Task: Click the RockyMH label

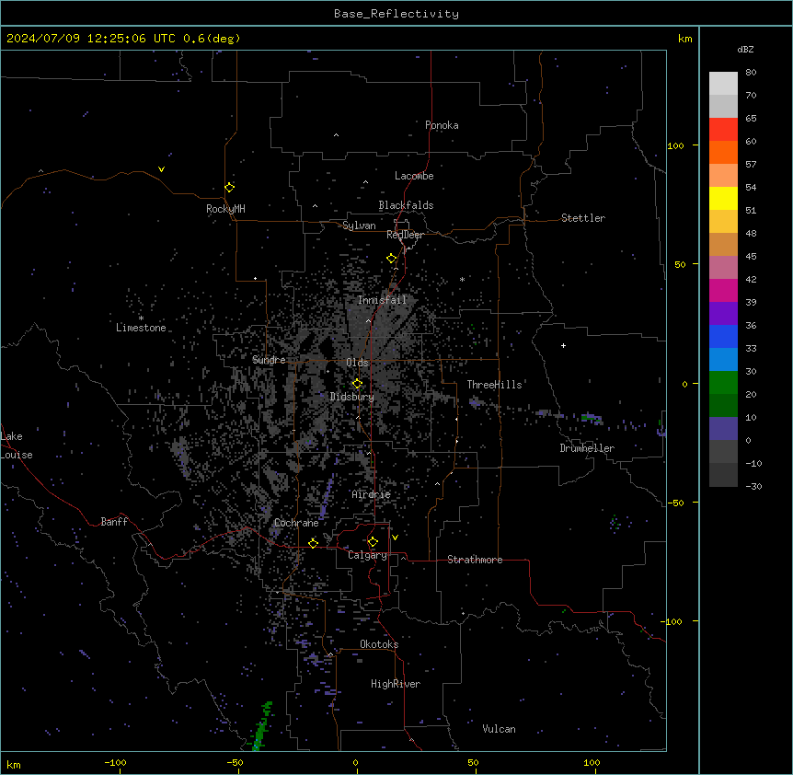Action: pos(225,209)
